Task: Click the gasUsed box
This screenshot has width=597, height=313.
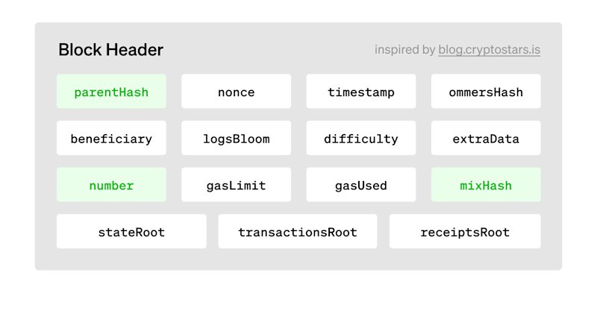Action: (361, 185)
